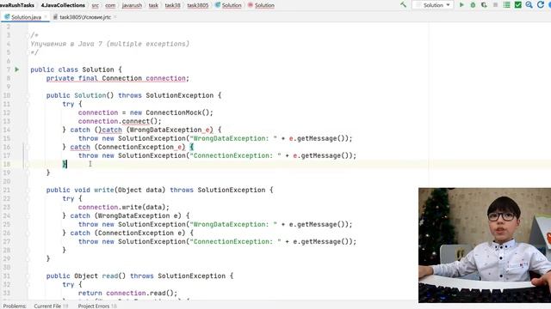Click ConnectionMock() on line 12
Viewport: 551px width, 309px height.
coord(179,112)
